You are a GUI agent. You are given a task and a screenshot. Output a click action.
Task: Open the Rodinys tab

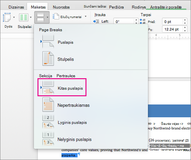tap(139, 7)
